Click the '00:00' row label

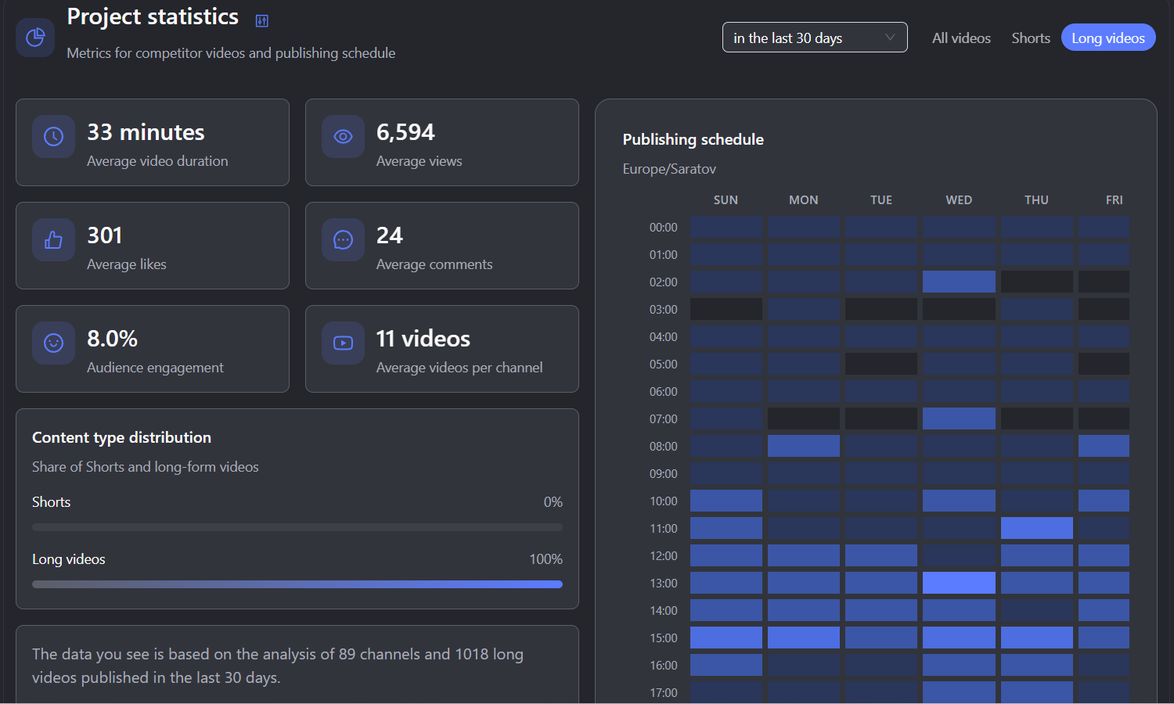click(x=664, y=228)
